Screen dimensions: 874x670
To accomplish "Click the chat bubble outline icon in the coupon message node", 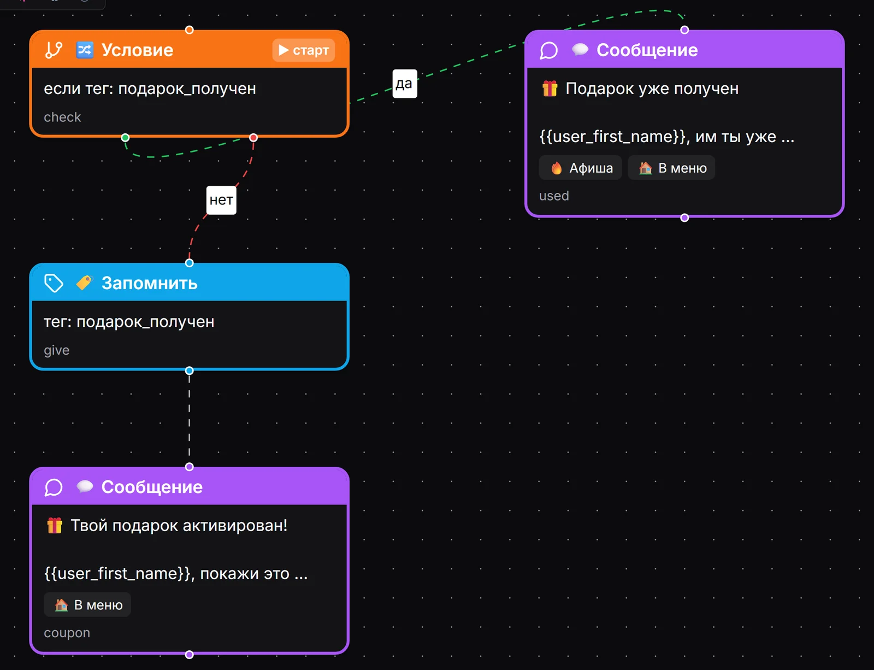I will point(54,487).
